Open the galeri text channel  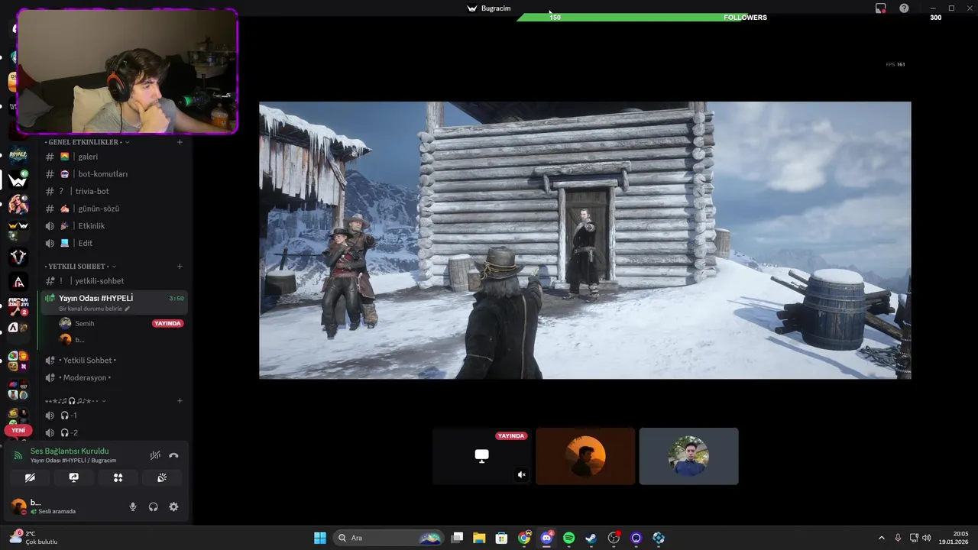click(113, 157)
